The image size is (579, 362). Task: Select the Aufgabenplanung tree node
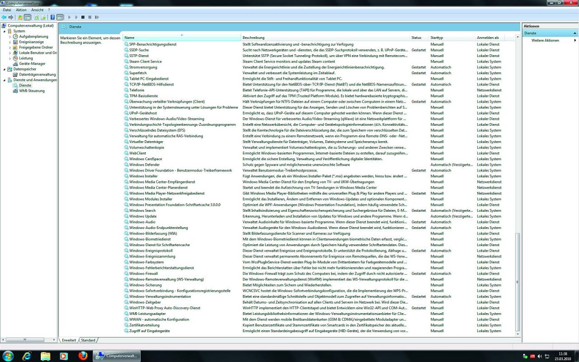[x=33, y=37]
